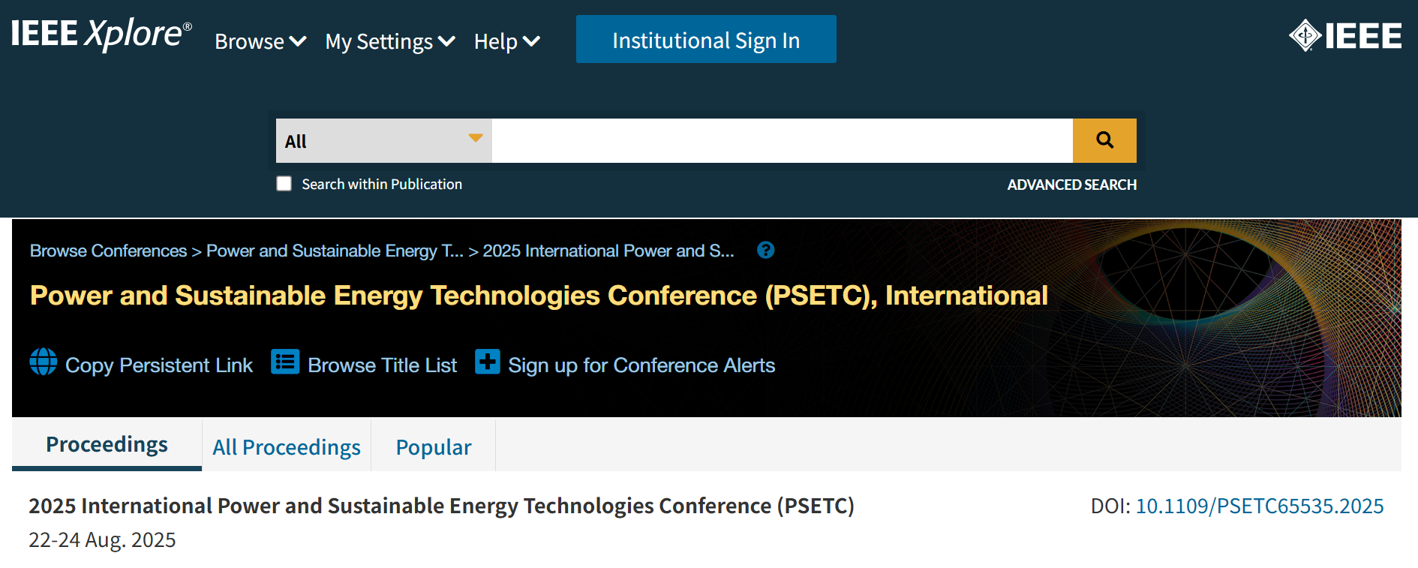Expand the My Settings menu

[389, 41]
